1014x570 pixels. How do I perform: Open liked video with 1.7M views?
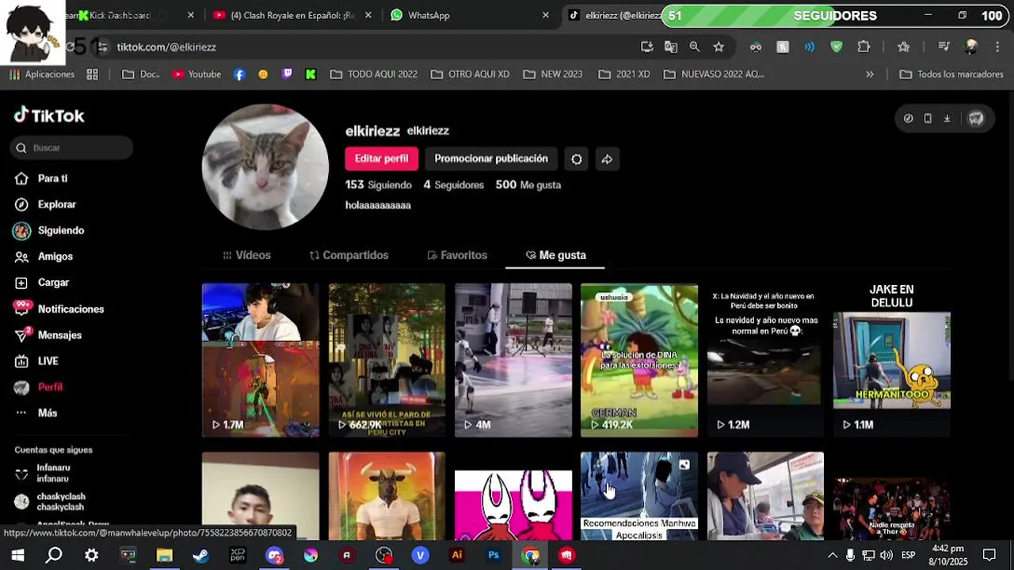(261, 360)
